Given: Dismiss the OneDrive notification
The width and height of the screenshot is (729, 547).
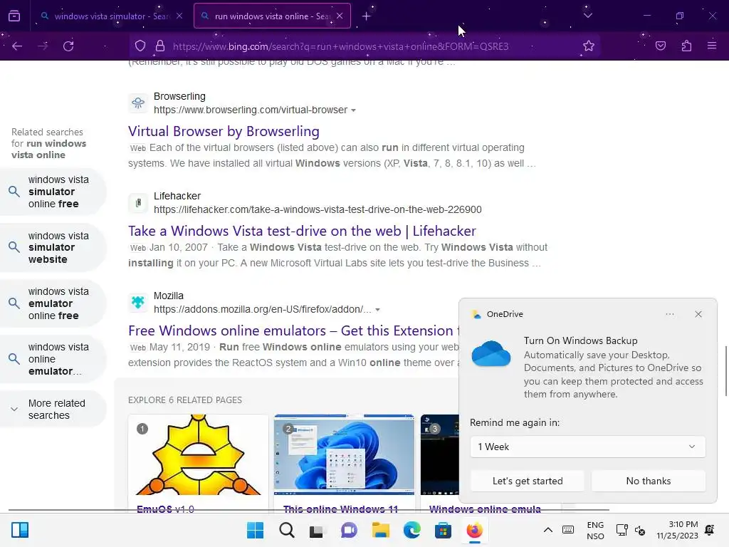Looking at the screenshot, I should coord(698,314).
